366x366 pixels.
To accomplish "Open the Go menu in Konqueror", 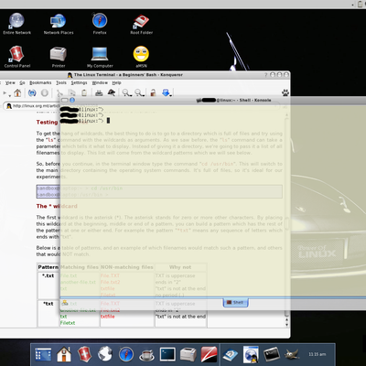I will [x=22, y=82].
